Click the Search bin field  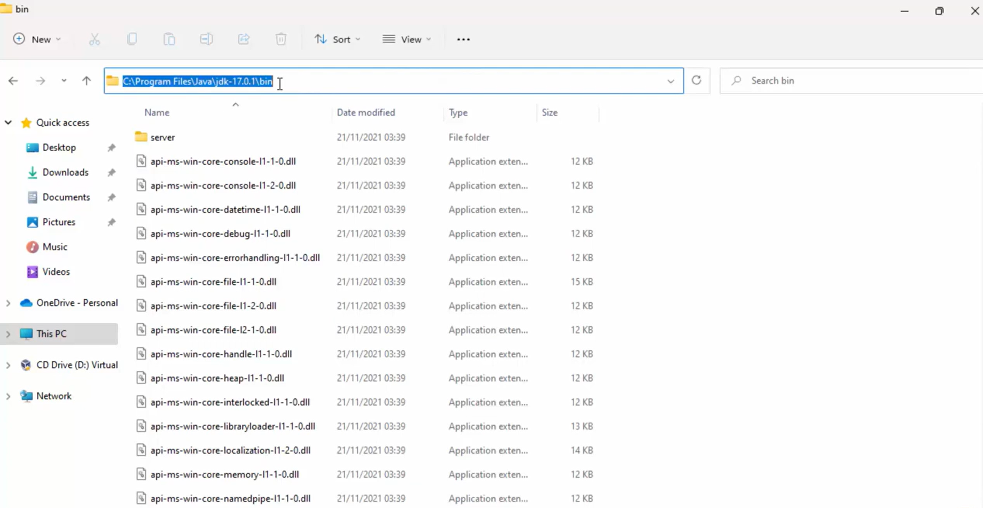852,81
